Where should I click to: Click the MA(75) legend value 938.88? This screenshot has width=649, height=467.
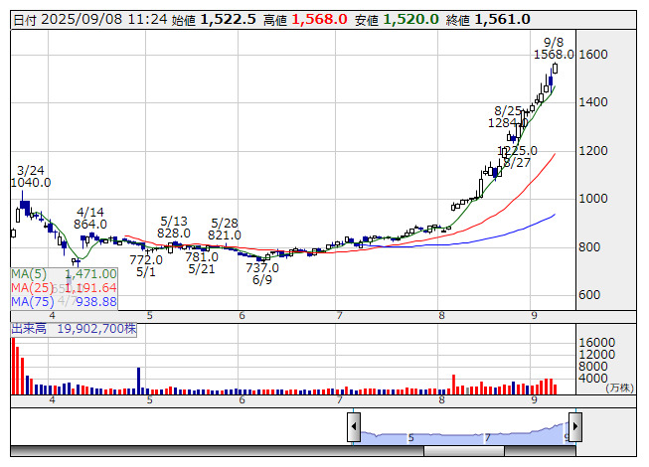pos(96,302)
